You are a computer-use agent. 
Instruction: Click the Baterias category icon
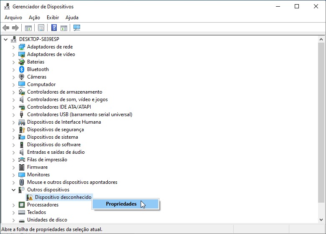(x=22, y=62)
